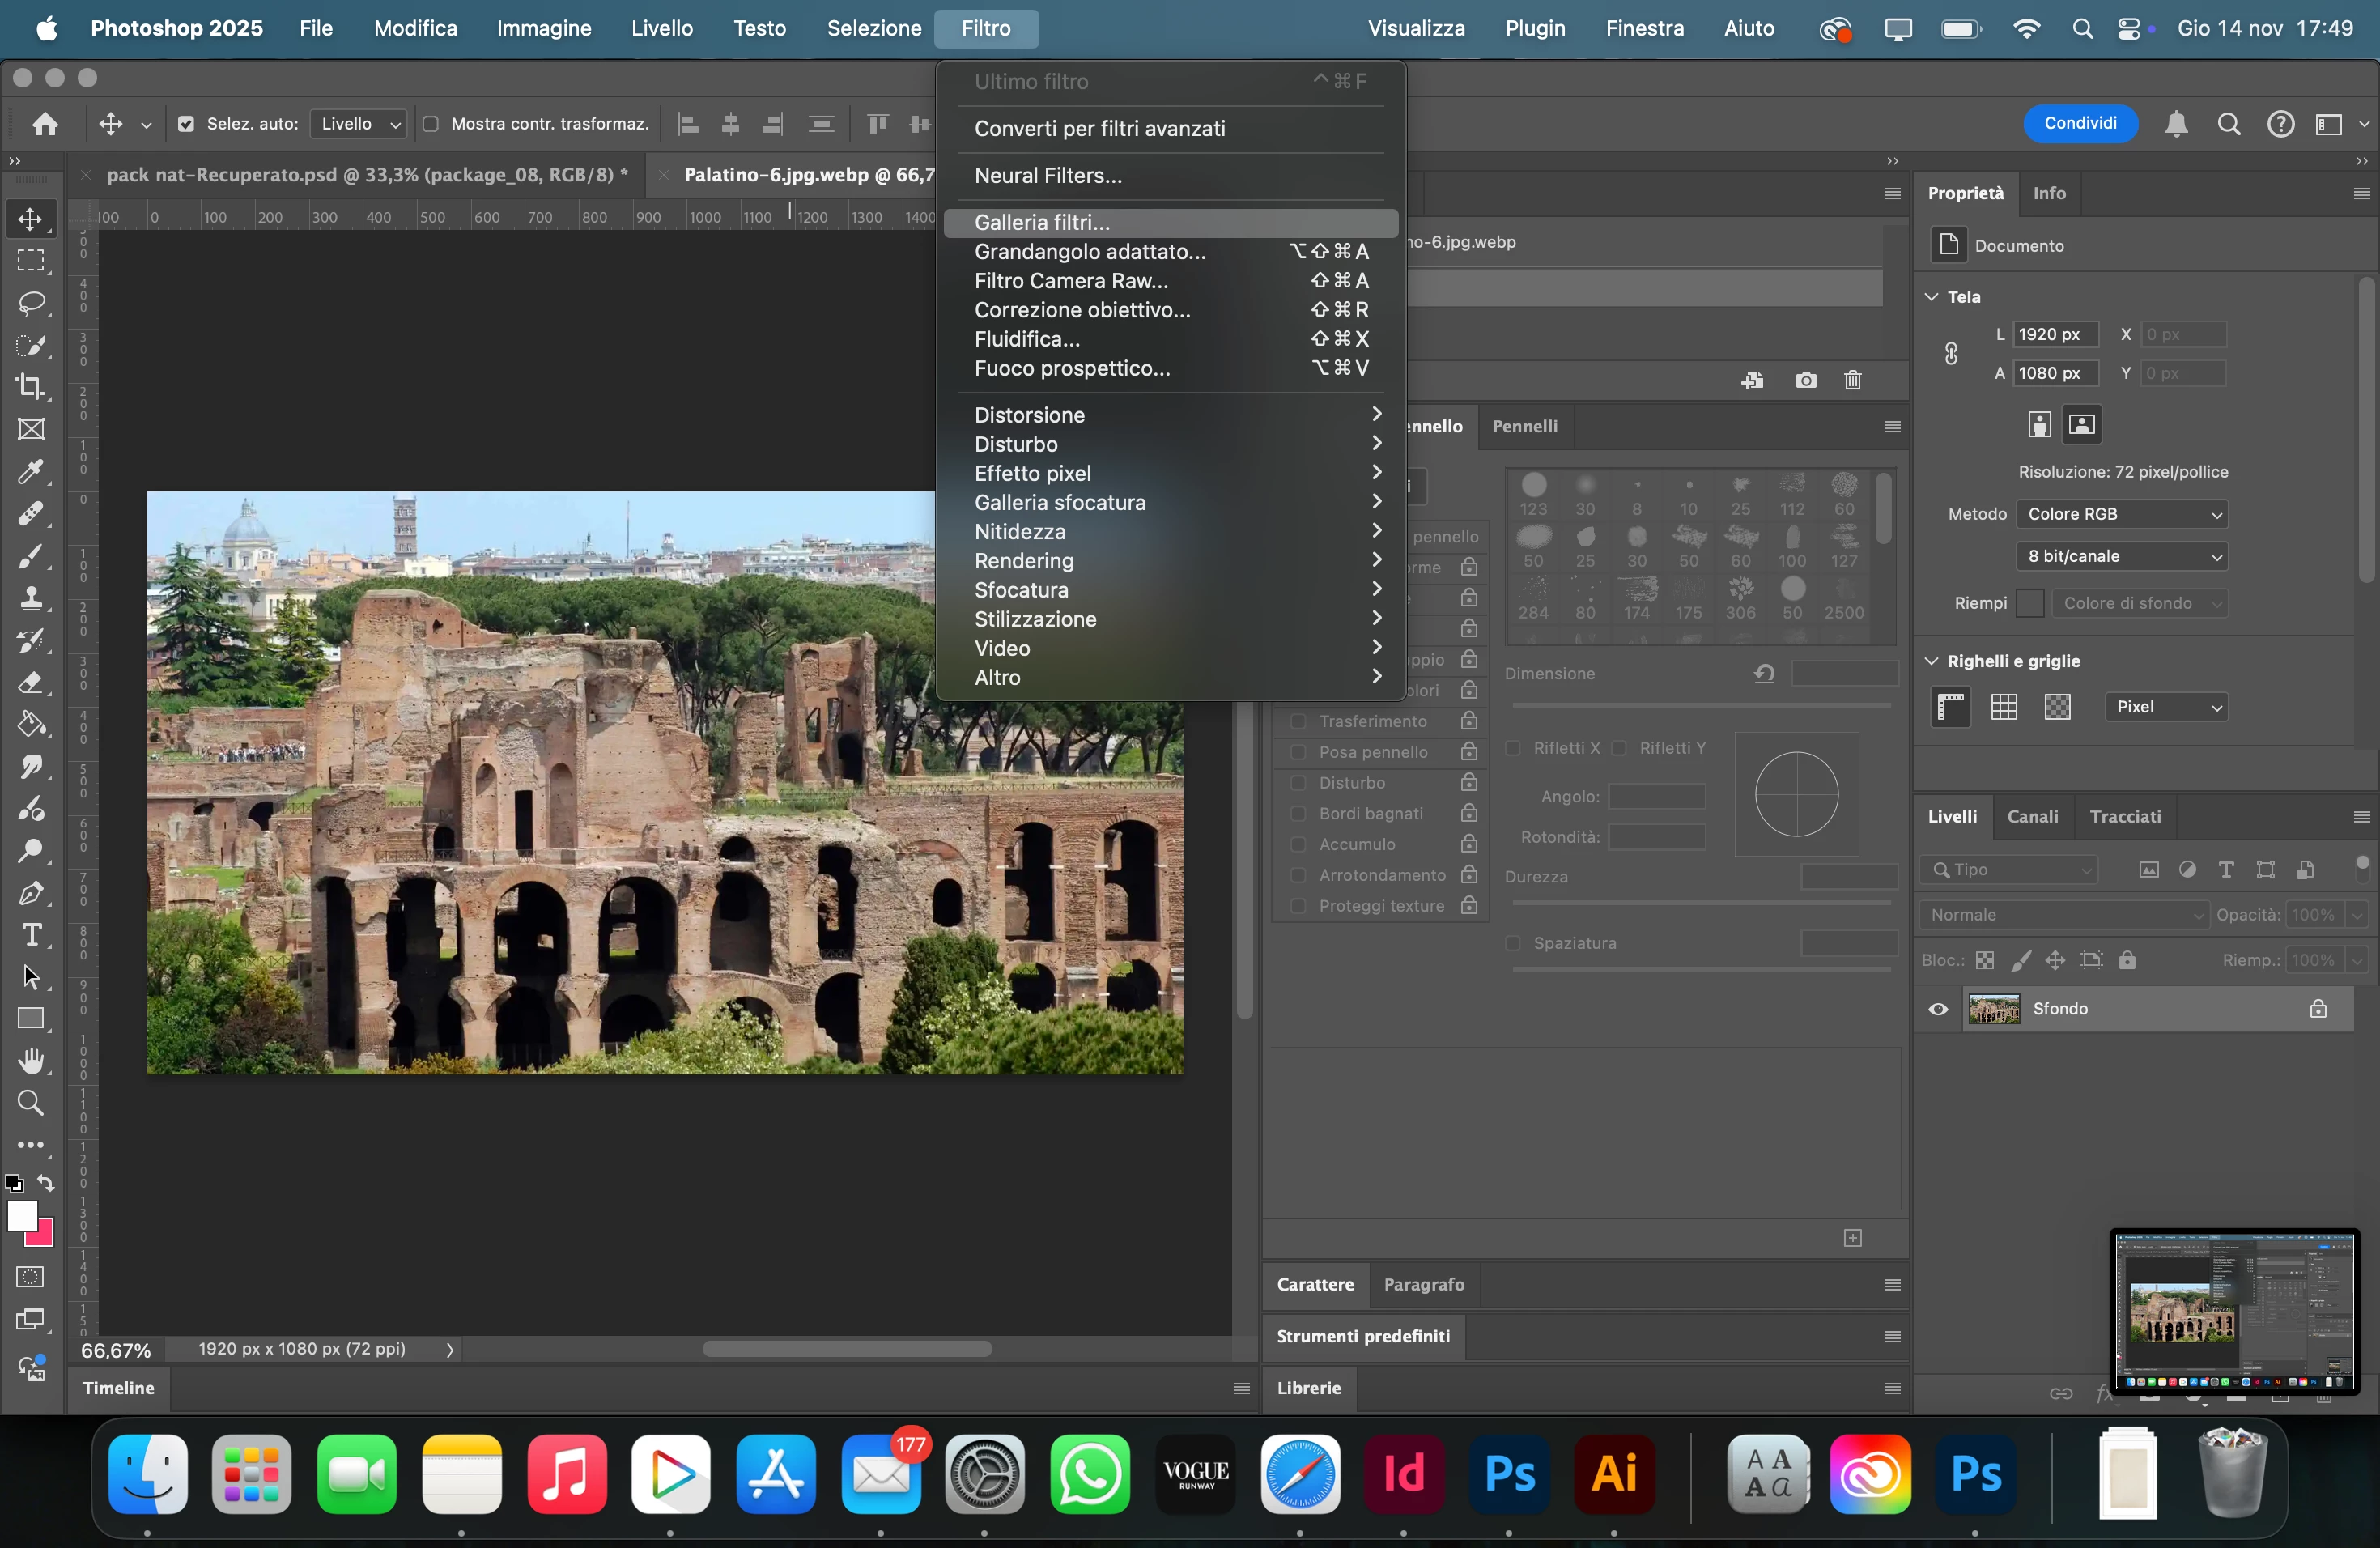2380x1548 pixels.
Task: Select the Zoom tool
Action: pos(31,1103)
